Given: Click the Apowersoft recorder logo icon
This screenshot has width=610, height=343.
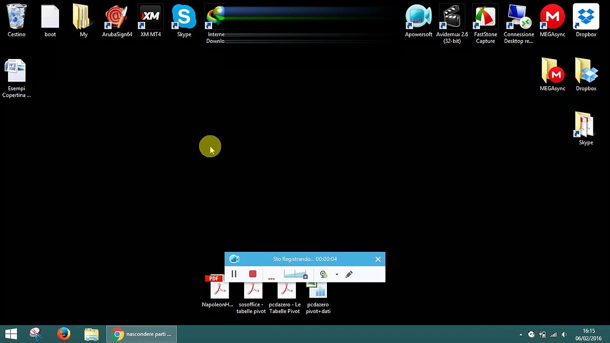Looking at the screenshot, I should 234,259.
